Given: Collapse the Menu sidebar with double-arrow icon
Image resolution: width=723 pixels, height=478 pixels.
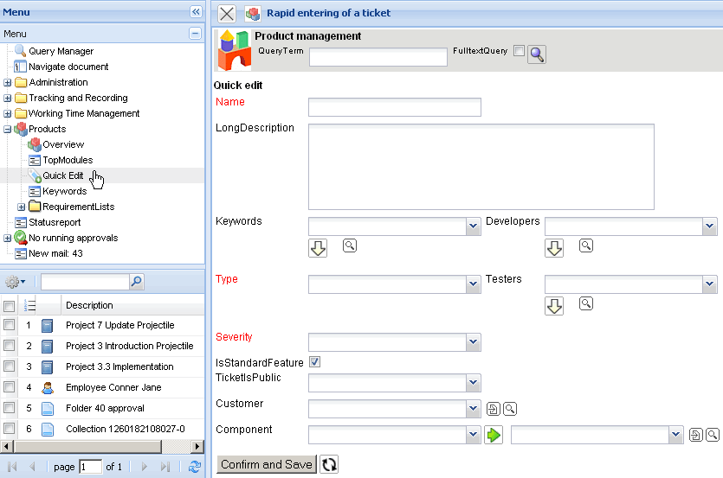Looking at the screenshot, I should tap(196, 11).
